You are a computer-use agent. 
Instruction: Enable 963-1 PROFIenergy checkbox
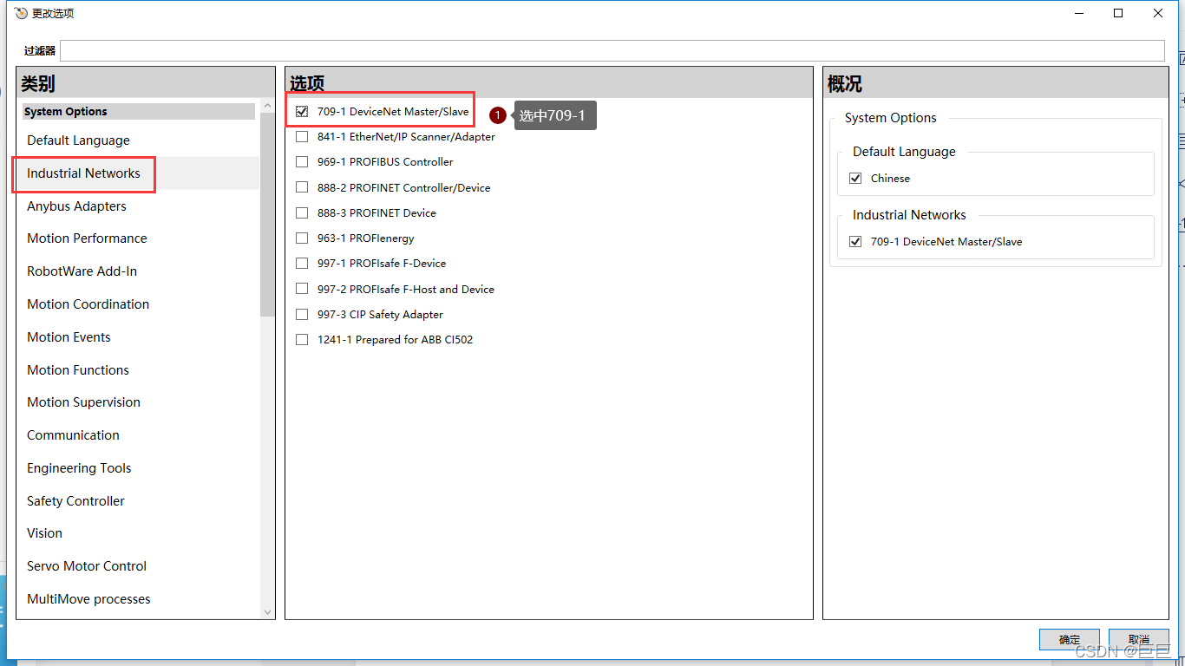click(302, 238)
